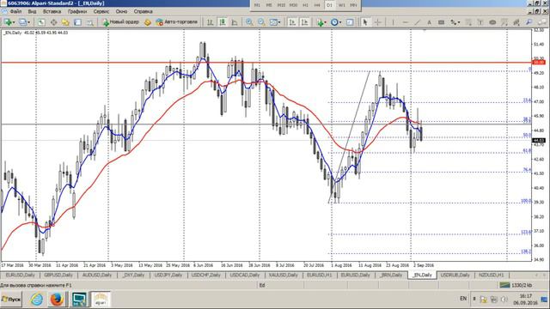Select the arrows objects tool

[454, 22]
